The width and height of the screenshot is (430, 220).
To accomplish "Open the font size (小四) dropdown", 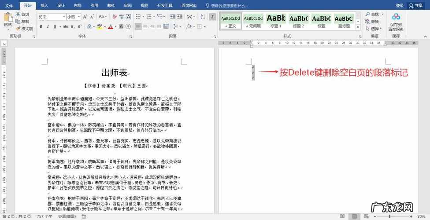I will [79, 17].
